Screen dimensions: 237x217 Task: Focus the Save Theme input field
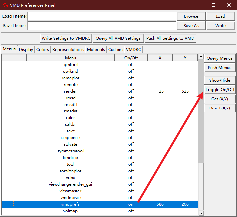[x=102, y=26]
